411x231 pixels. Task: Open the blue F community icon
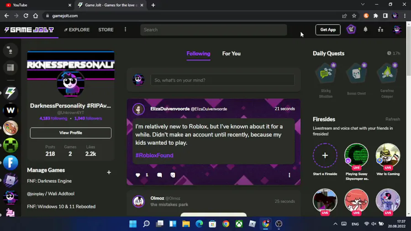(11, 163)
